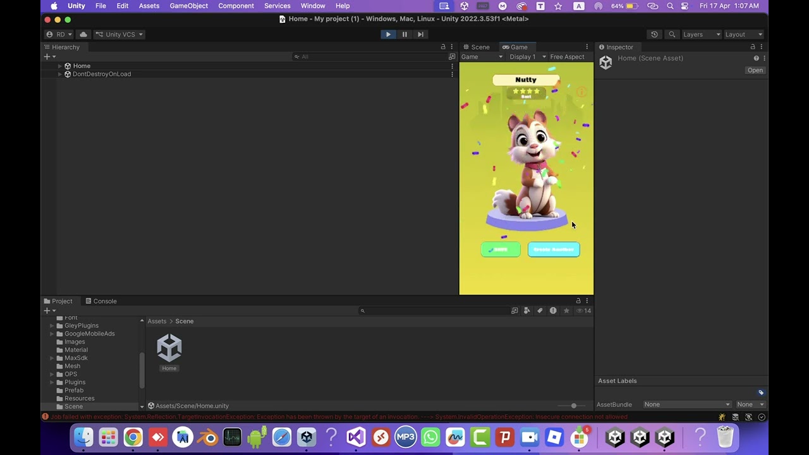Expand the Plugins folder tree arrow
This screenshot has width=809, height=455.
pos(52,382)
